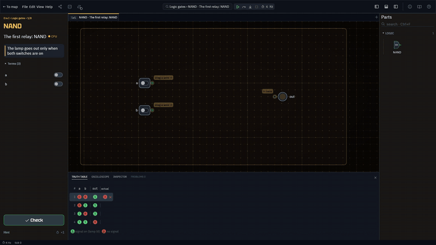Toggle the bottom panel layout icon
Viewport: 436px width, 245px height.
386,7
